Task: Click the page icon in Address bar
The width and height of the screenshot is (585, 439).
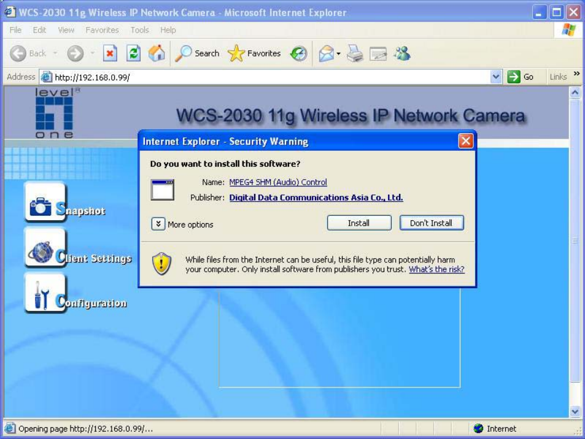Action: point(46,77)
